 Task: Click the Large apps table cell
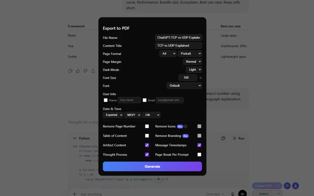pyautogui.click(x=229, y=36)
